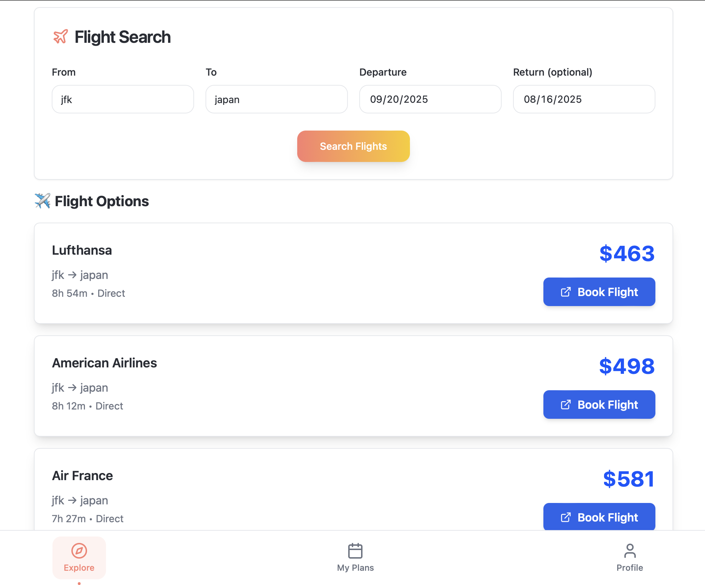705x585 pixels.
Task: Select the Explore compass icon
Action: [x=79, y=551]
